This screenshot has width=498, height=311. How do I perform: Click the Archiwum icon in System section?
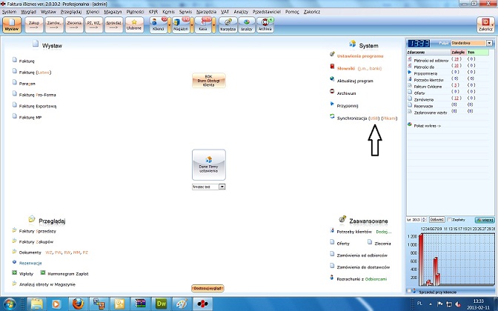[332, 91]
